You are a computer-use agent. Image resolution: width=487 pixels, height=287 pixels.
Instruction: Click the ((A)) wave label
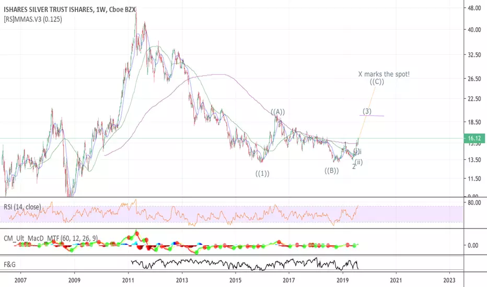coord(277,112)
